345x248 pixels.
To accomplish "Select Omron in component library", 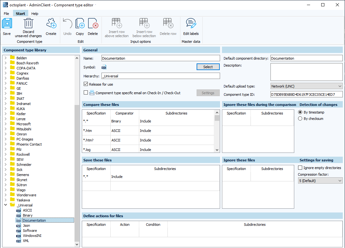I will [x=22, y=134].
